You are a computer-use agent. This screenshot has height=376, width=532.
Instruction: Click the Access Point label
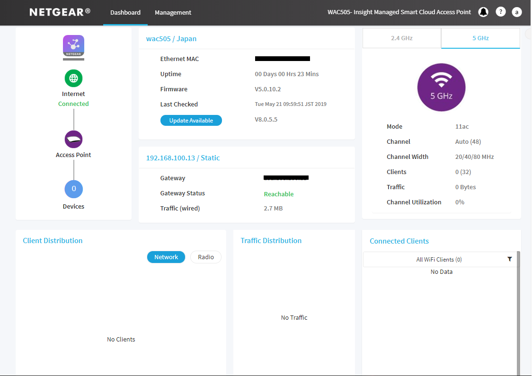(73, 155)
